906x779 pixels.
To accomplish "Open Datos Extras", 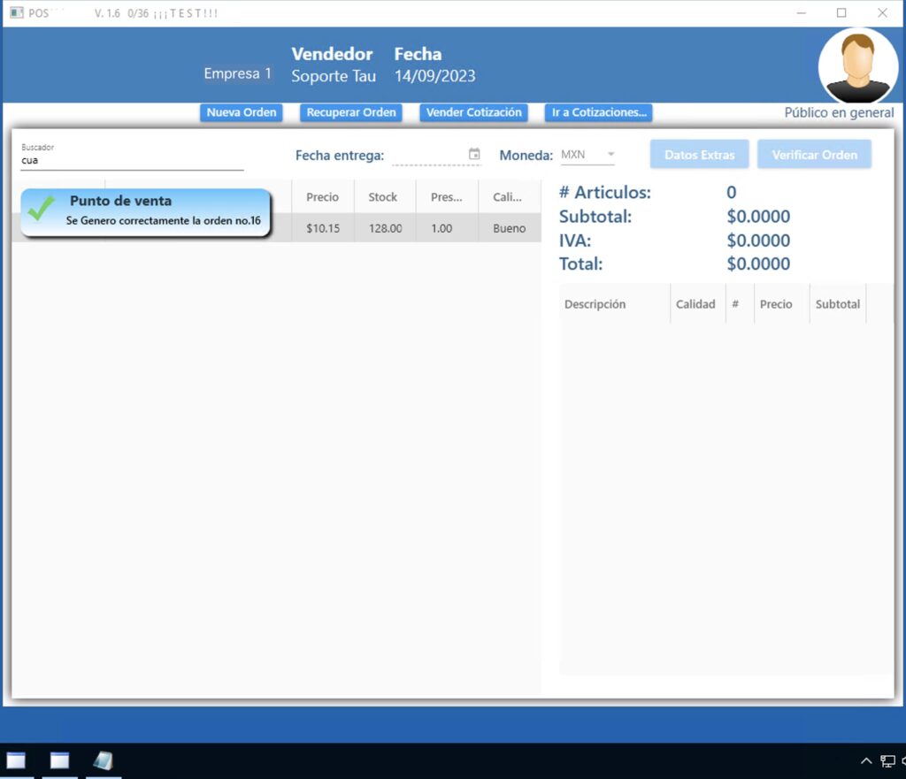I will tap(699, 155).
